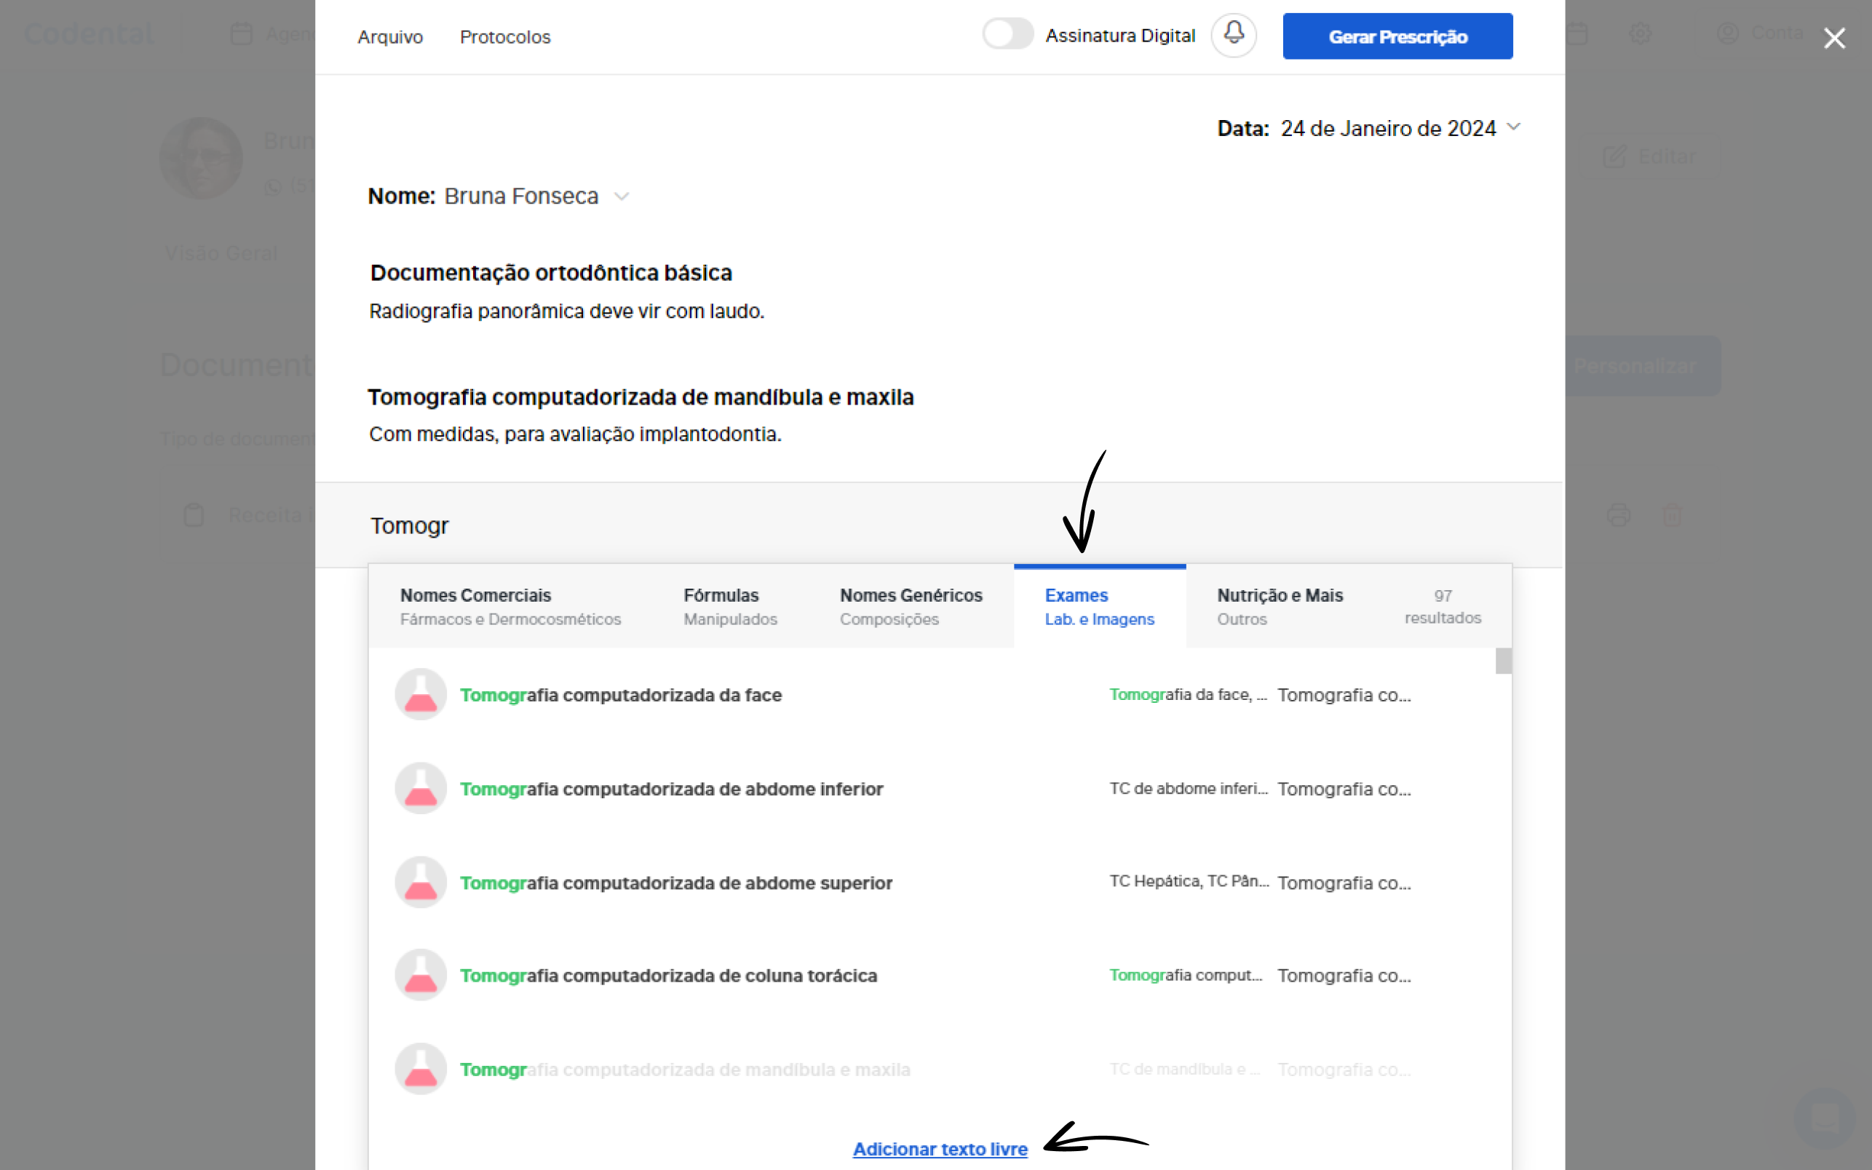The width and height of the screenshot is (1872, 1170).
Task: Open the date dropdown chevron
Action: click(x=1514, y=127)
